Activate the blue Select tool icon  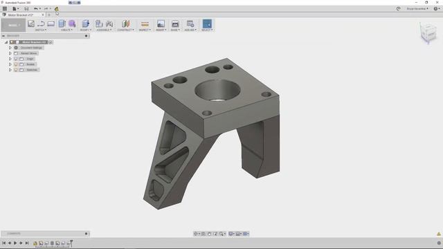tap(207, 24)
